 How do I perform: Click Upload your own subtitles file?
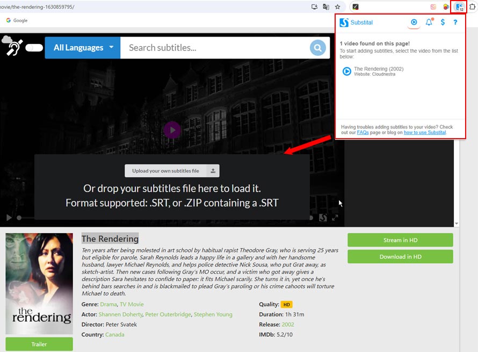172,171
